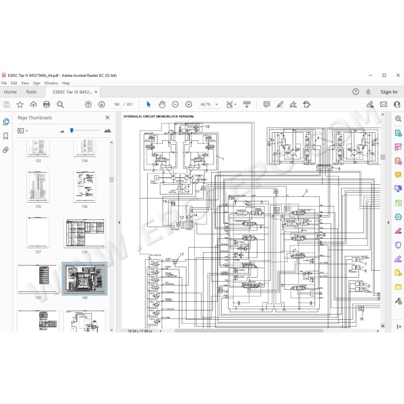This screenshot has width=404, height=404.
Task: Open the Bookmarks panel icon
Action: pyautogui.click(x=6, y=136)
